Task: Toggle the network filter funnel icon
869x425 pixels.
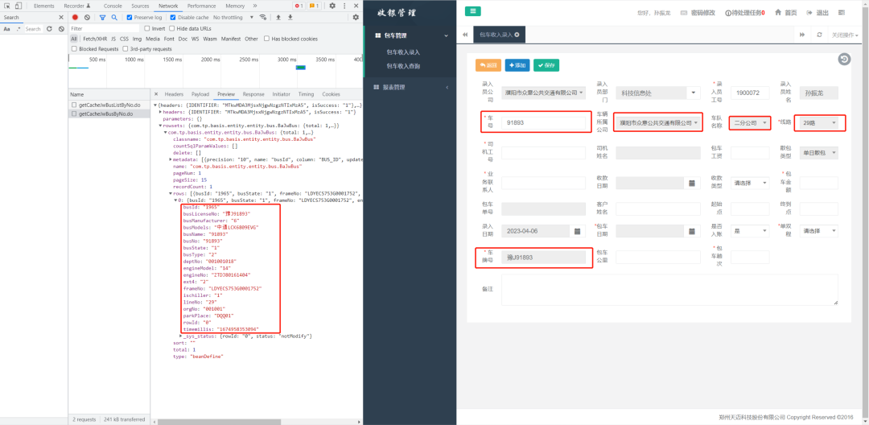Action: [x=102, y=17]
